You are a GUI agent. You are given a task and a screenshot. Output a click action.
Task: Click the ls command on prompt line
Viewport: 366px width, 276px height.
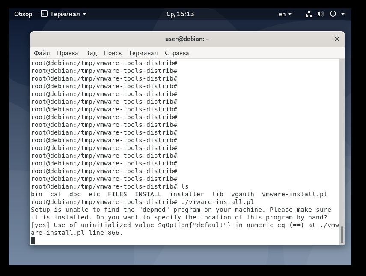[185, 186]
